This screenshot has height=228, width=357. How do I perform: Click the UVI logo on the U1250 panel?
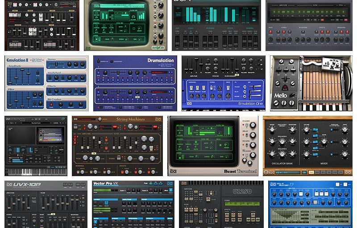[x=184, y=183]
